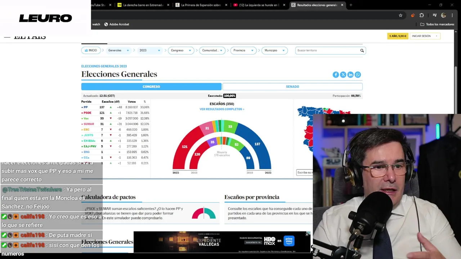The height and width of the screenshot is (259, 461).
Task: Close the HBO Max advertisement banner
Action: [x=307, y=234]
